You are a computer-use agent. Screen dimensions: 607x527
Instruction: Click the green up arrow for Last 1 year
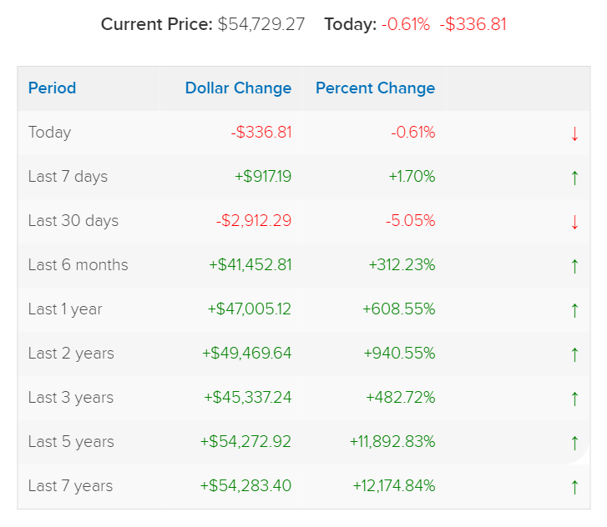click(574, 310)
